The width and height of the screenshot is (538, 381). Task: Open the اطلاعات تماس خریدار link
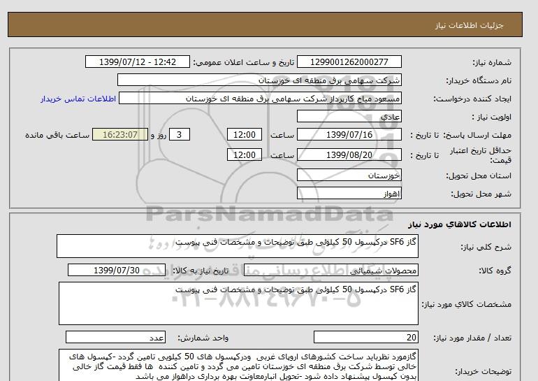[x=76, y=99]
